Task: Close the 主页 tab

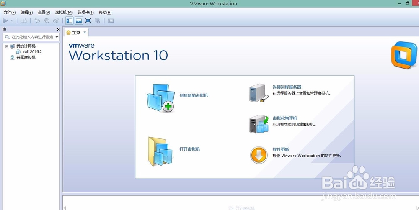Action: 85,32
